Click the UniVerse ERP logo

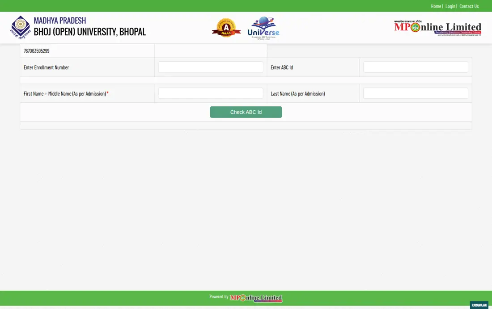coord(263,28)
